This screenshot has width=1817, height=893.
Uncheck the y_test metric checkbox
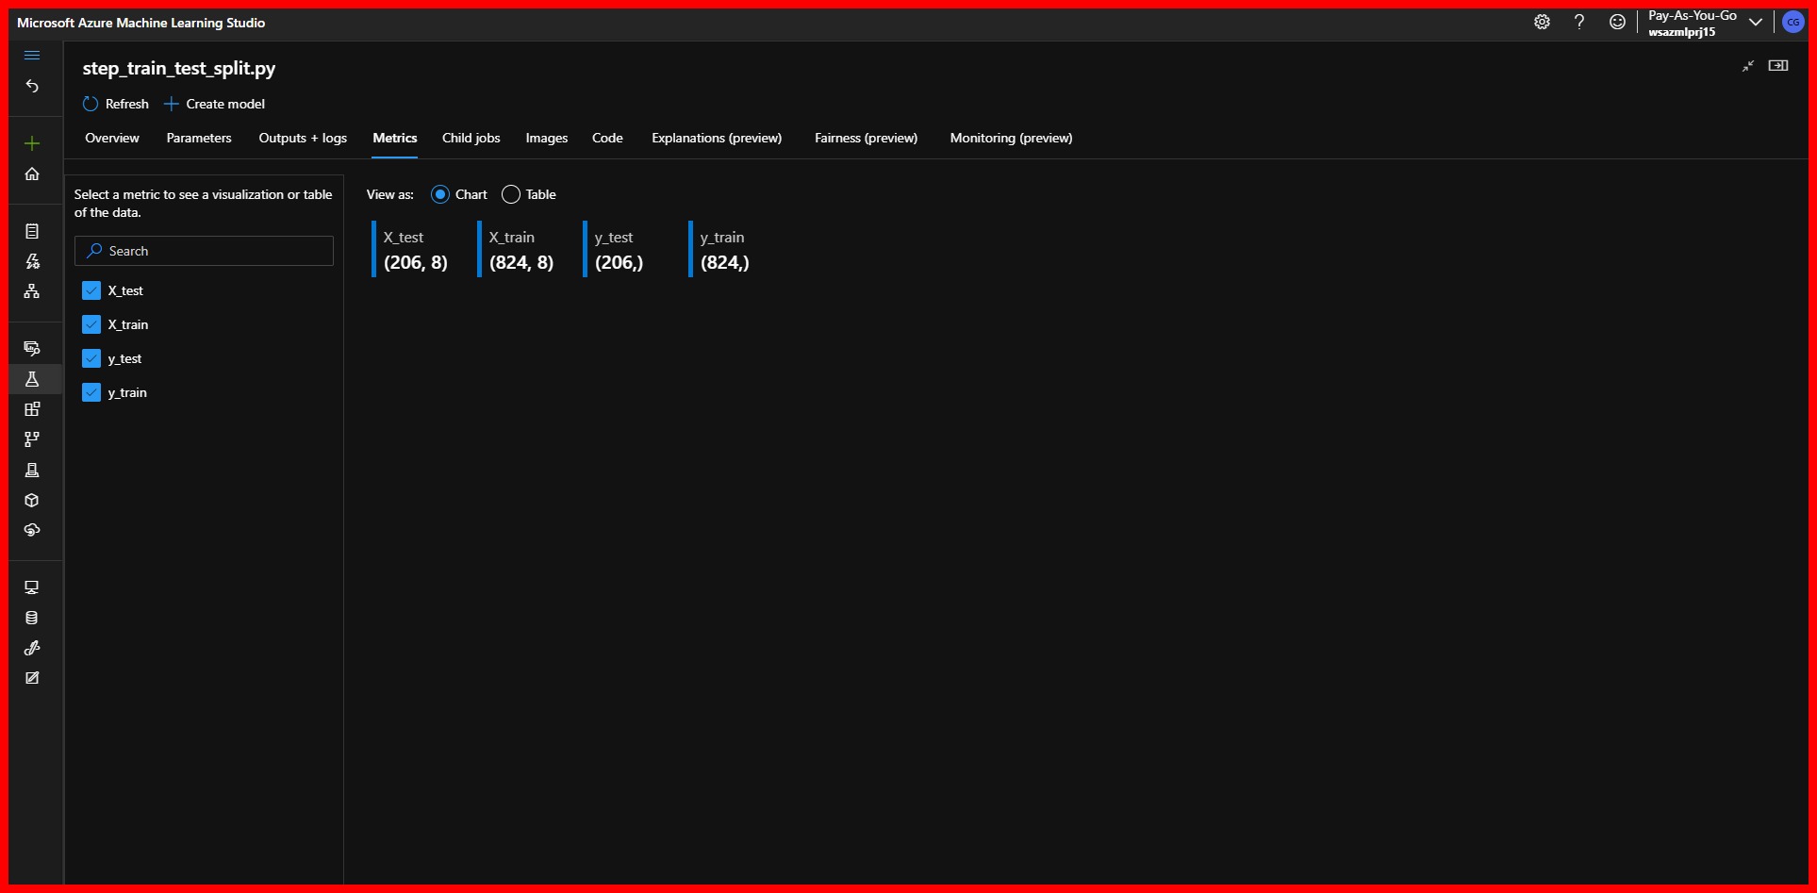click(x=91, y=358)
